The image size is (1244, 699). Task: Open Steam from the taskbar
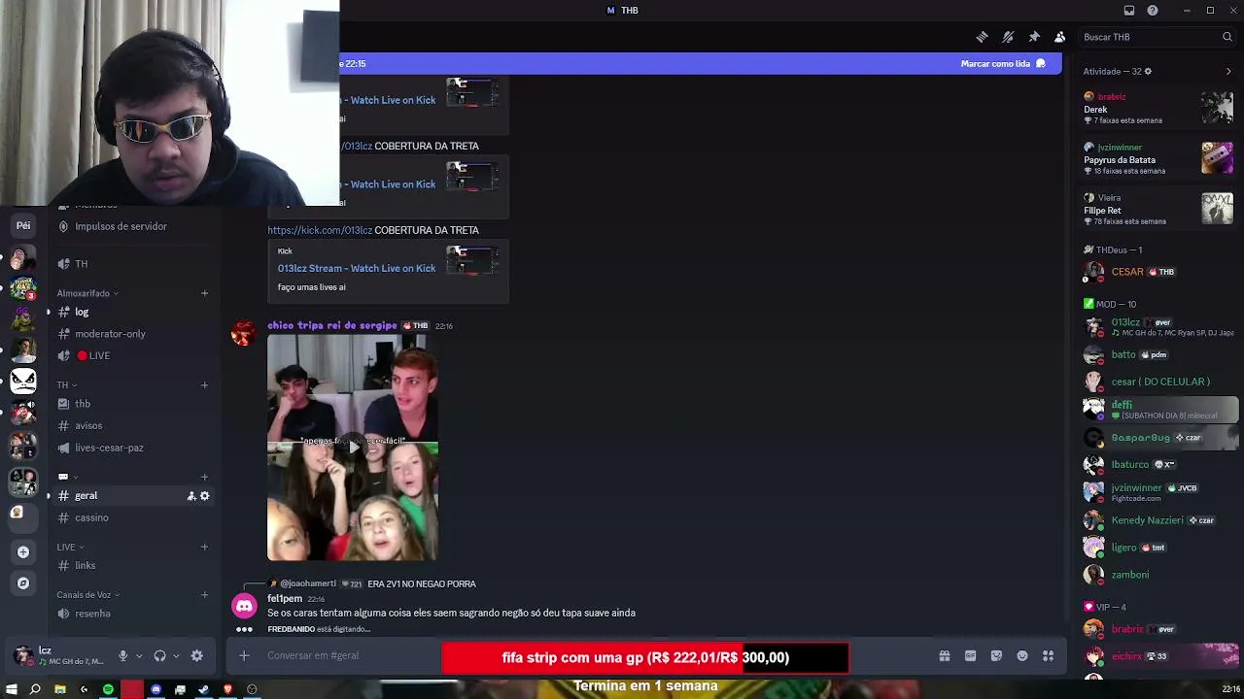click(x=204, y=689)
